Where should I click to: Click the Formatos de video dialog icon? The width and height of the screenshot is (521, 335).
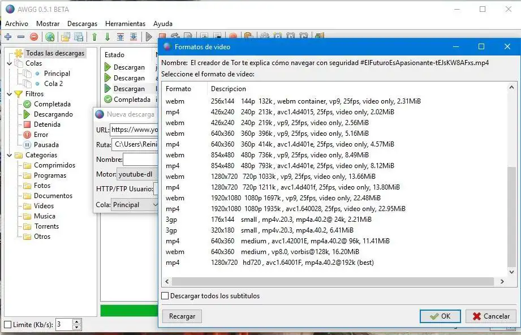click(167, 46)
